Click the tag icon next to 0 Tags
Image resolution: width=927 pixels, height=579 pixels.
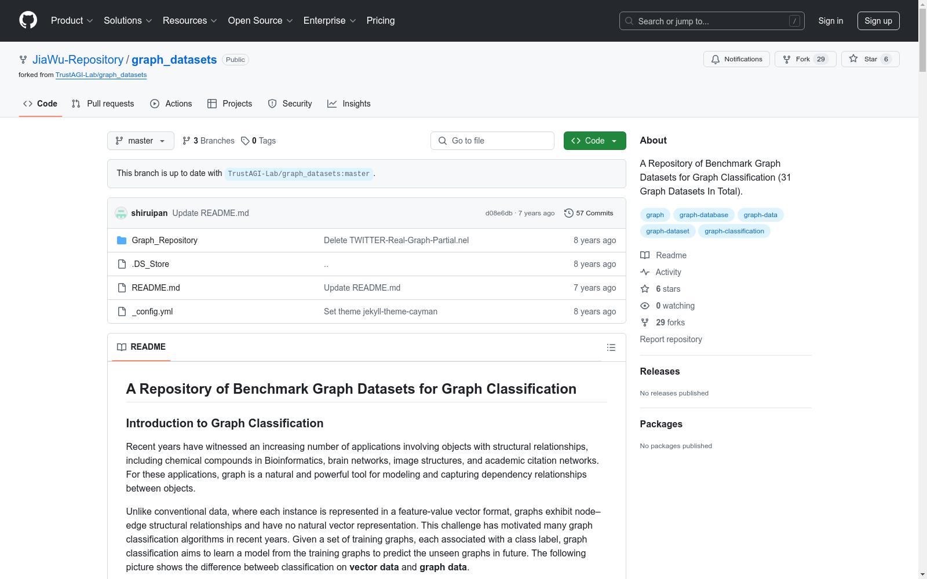pyautogui.click(x=245, y=141)
